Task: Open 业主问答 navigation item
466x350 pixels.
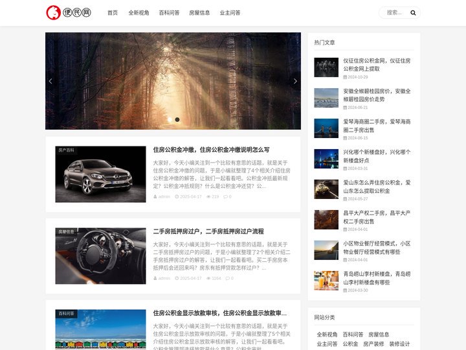Action: click(230, 13)
